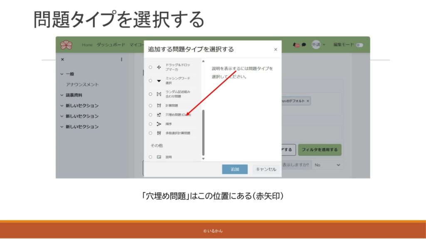This screenshot has height=239, width=426.
Task: Open the No dropdown selector
Action: [328, 165]
